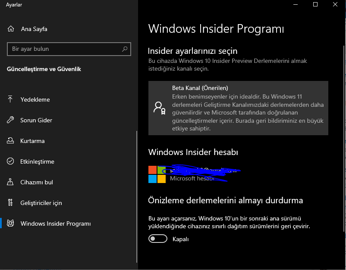Click the Windows Insider cat icon
This screenshot has height=270, width=346.
pos(10,223)
